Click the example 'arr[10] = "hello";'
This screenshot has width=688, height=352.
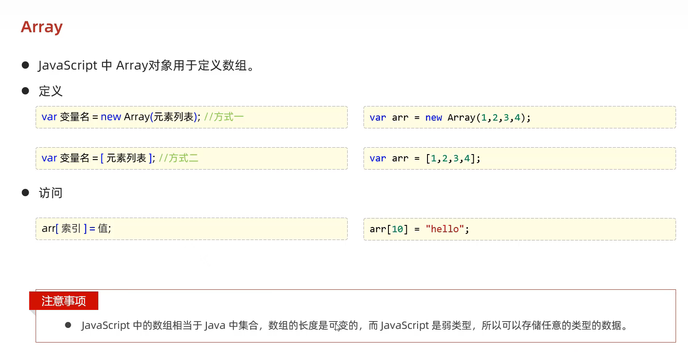pos(519,229)
